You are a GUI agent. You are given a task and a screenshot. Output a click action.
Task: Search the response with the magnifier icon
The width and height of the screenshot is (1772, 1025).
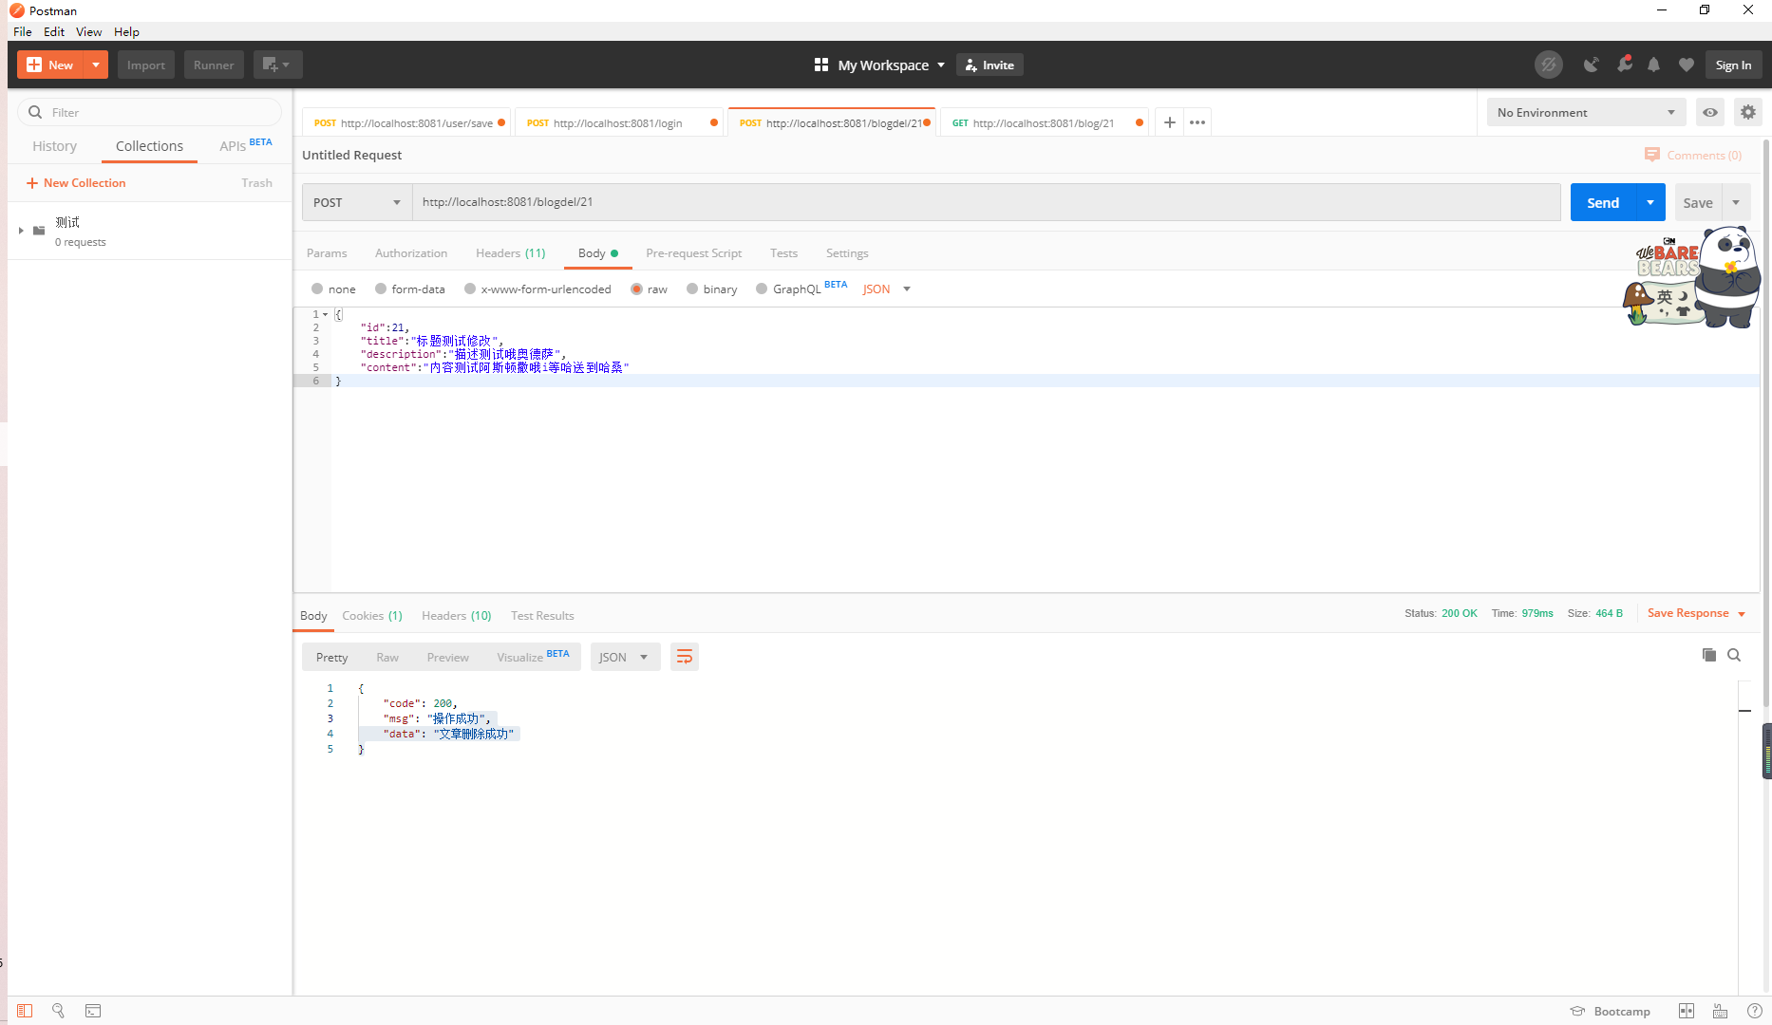(x=1734, y=655)
